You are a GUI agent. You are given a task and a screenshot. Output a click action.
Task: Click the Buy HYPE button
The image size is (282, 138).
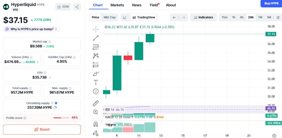click(x=271, y=3)
